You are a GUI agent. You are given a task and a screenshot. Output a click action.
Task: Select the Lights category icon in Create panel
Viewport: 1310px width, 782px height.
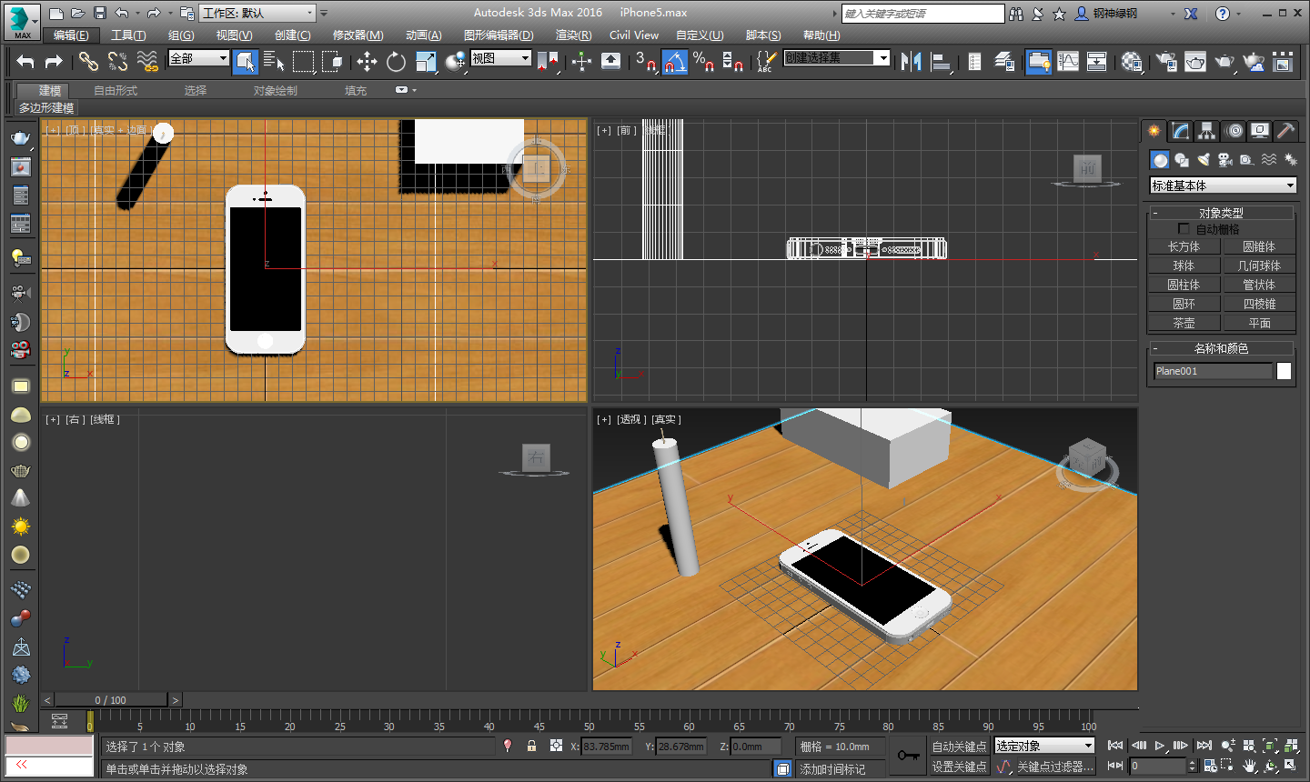tap(1203, 159)
